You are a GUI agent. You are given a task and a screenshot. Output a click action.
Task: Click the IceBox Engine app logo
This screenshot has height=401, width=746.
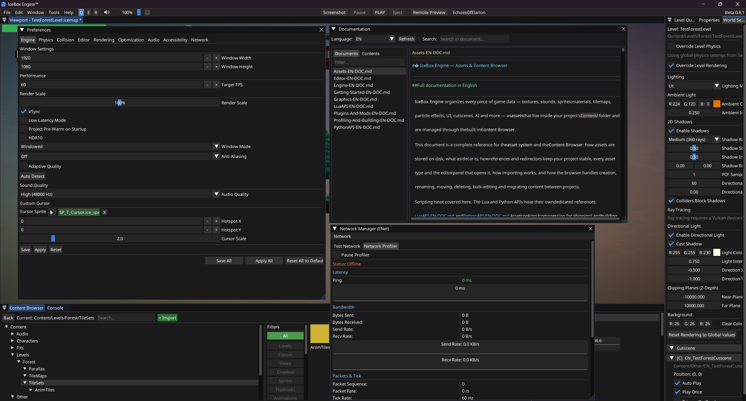[x=4, y=4]
